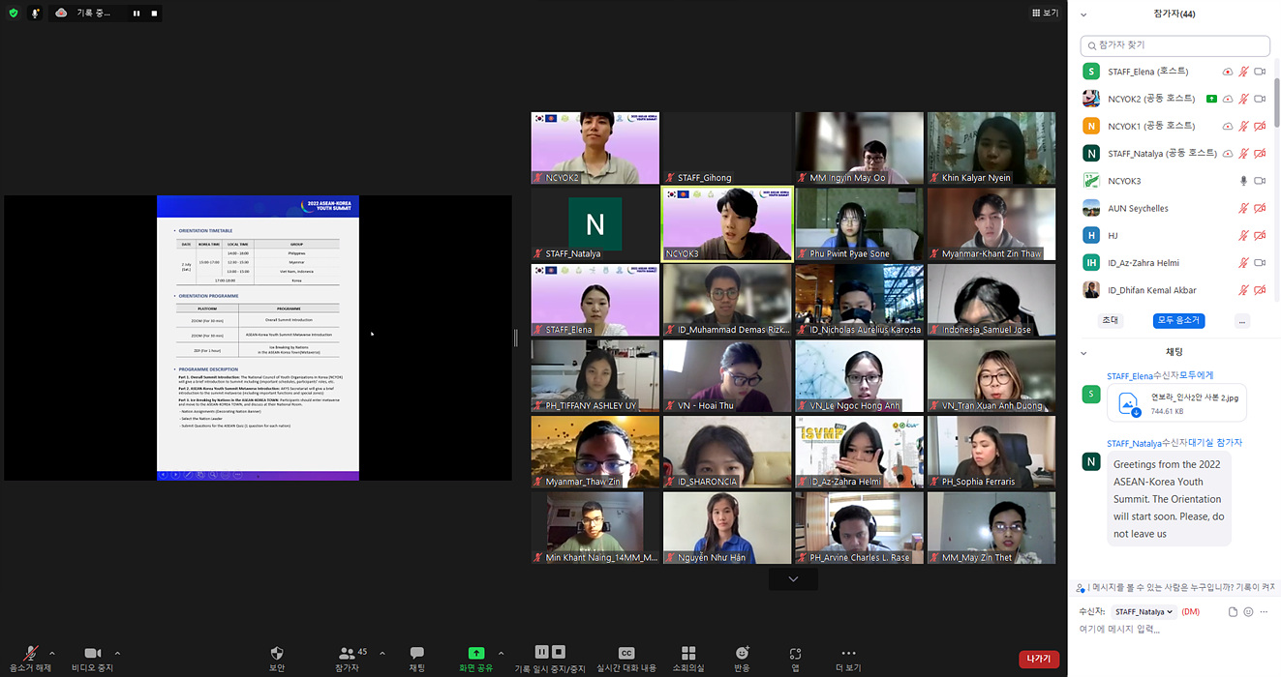The width and height of the screenshot is (1281, 677).
Task: Toggle the unmute (음소거 해제) microphone button
Action: click(x=31, y=655)
